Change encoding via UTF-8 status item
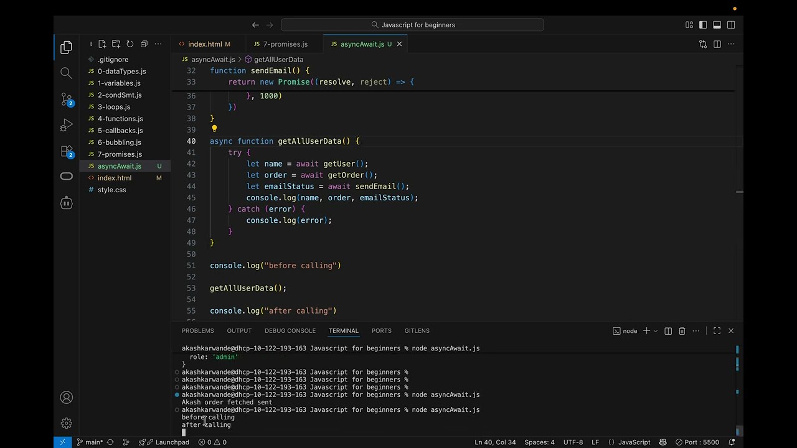 point(573,442)
